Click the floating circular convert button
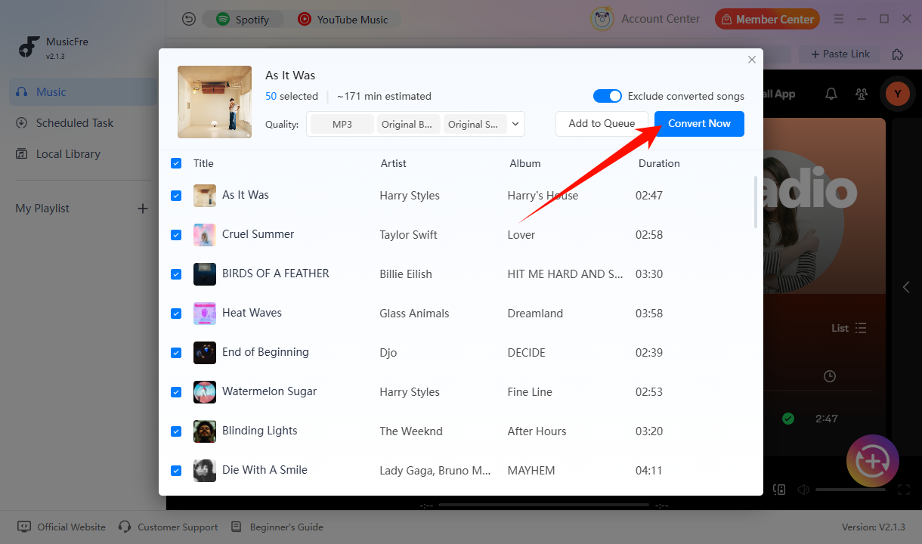Image resolution: width=922 pixels, height=544 pixels. [873, 461]
